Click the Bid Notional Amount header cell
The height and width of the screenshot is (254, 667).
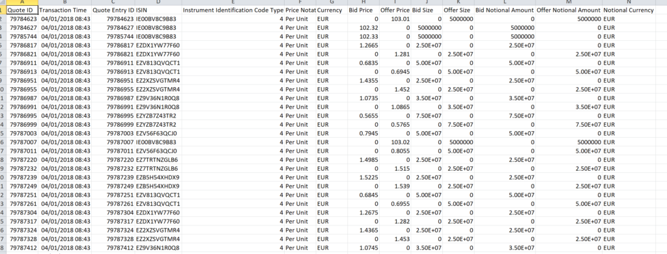pyautogui.click(x=505, y=10)
